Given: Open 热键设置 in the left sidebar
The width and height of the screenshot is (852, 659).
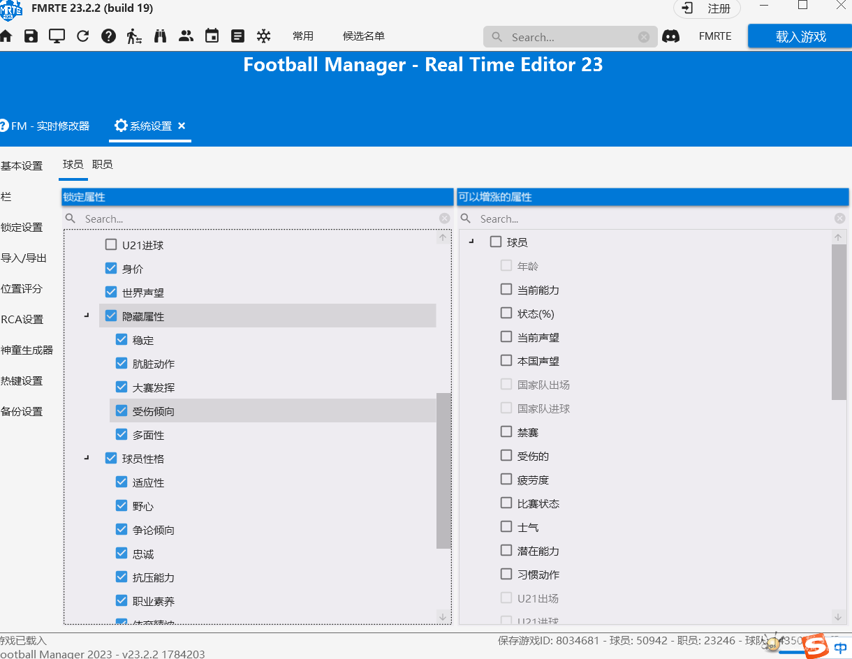Looking at the screenshot, I should point(22,381).
